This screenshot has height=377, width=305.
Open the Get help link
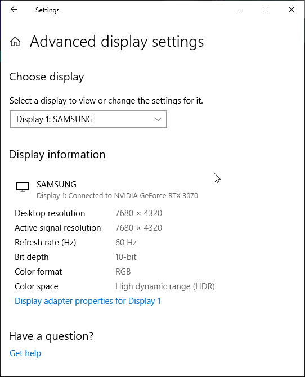(x=25, y=353)
